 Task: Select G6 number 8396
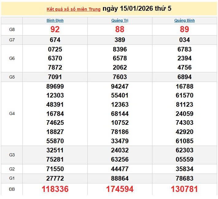coord(120,49)
